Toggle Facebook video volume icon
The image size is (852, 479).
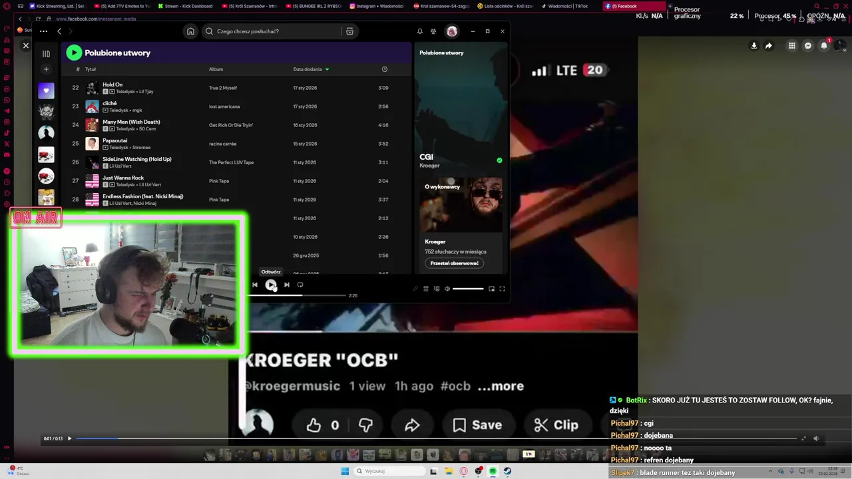tap(816, 438)
